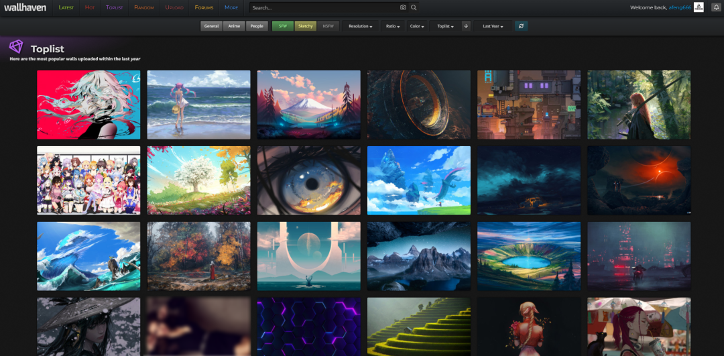The width and height of the screenshot is (724, 356).
Task: Toggle the sort order arrow icon
Action: coord(466,26)
